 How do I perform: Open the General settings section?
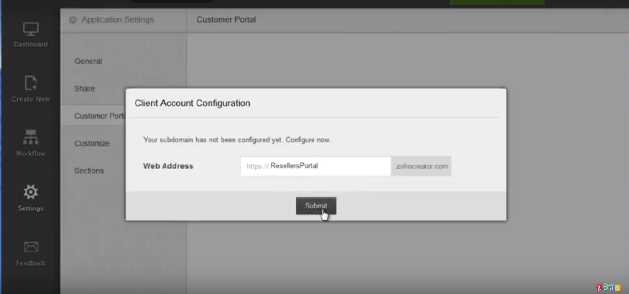click(88, 61)
